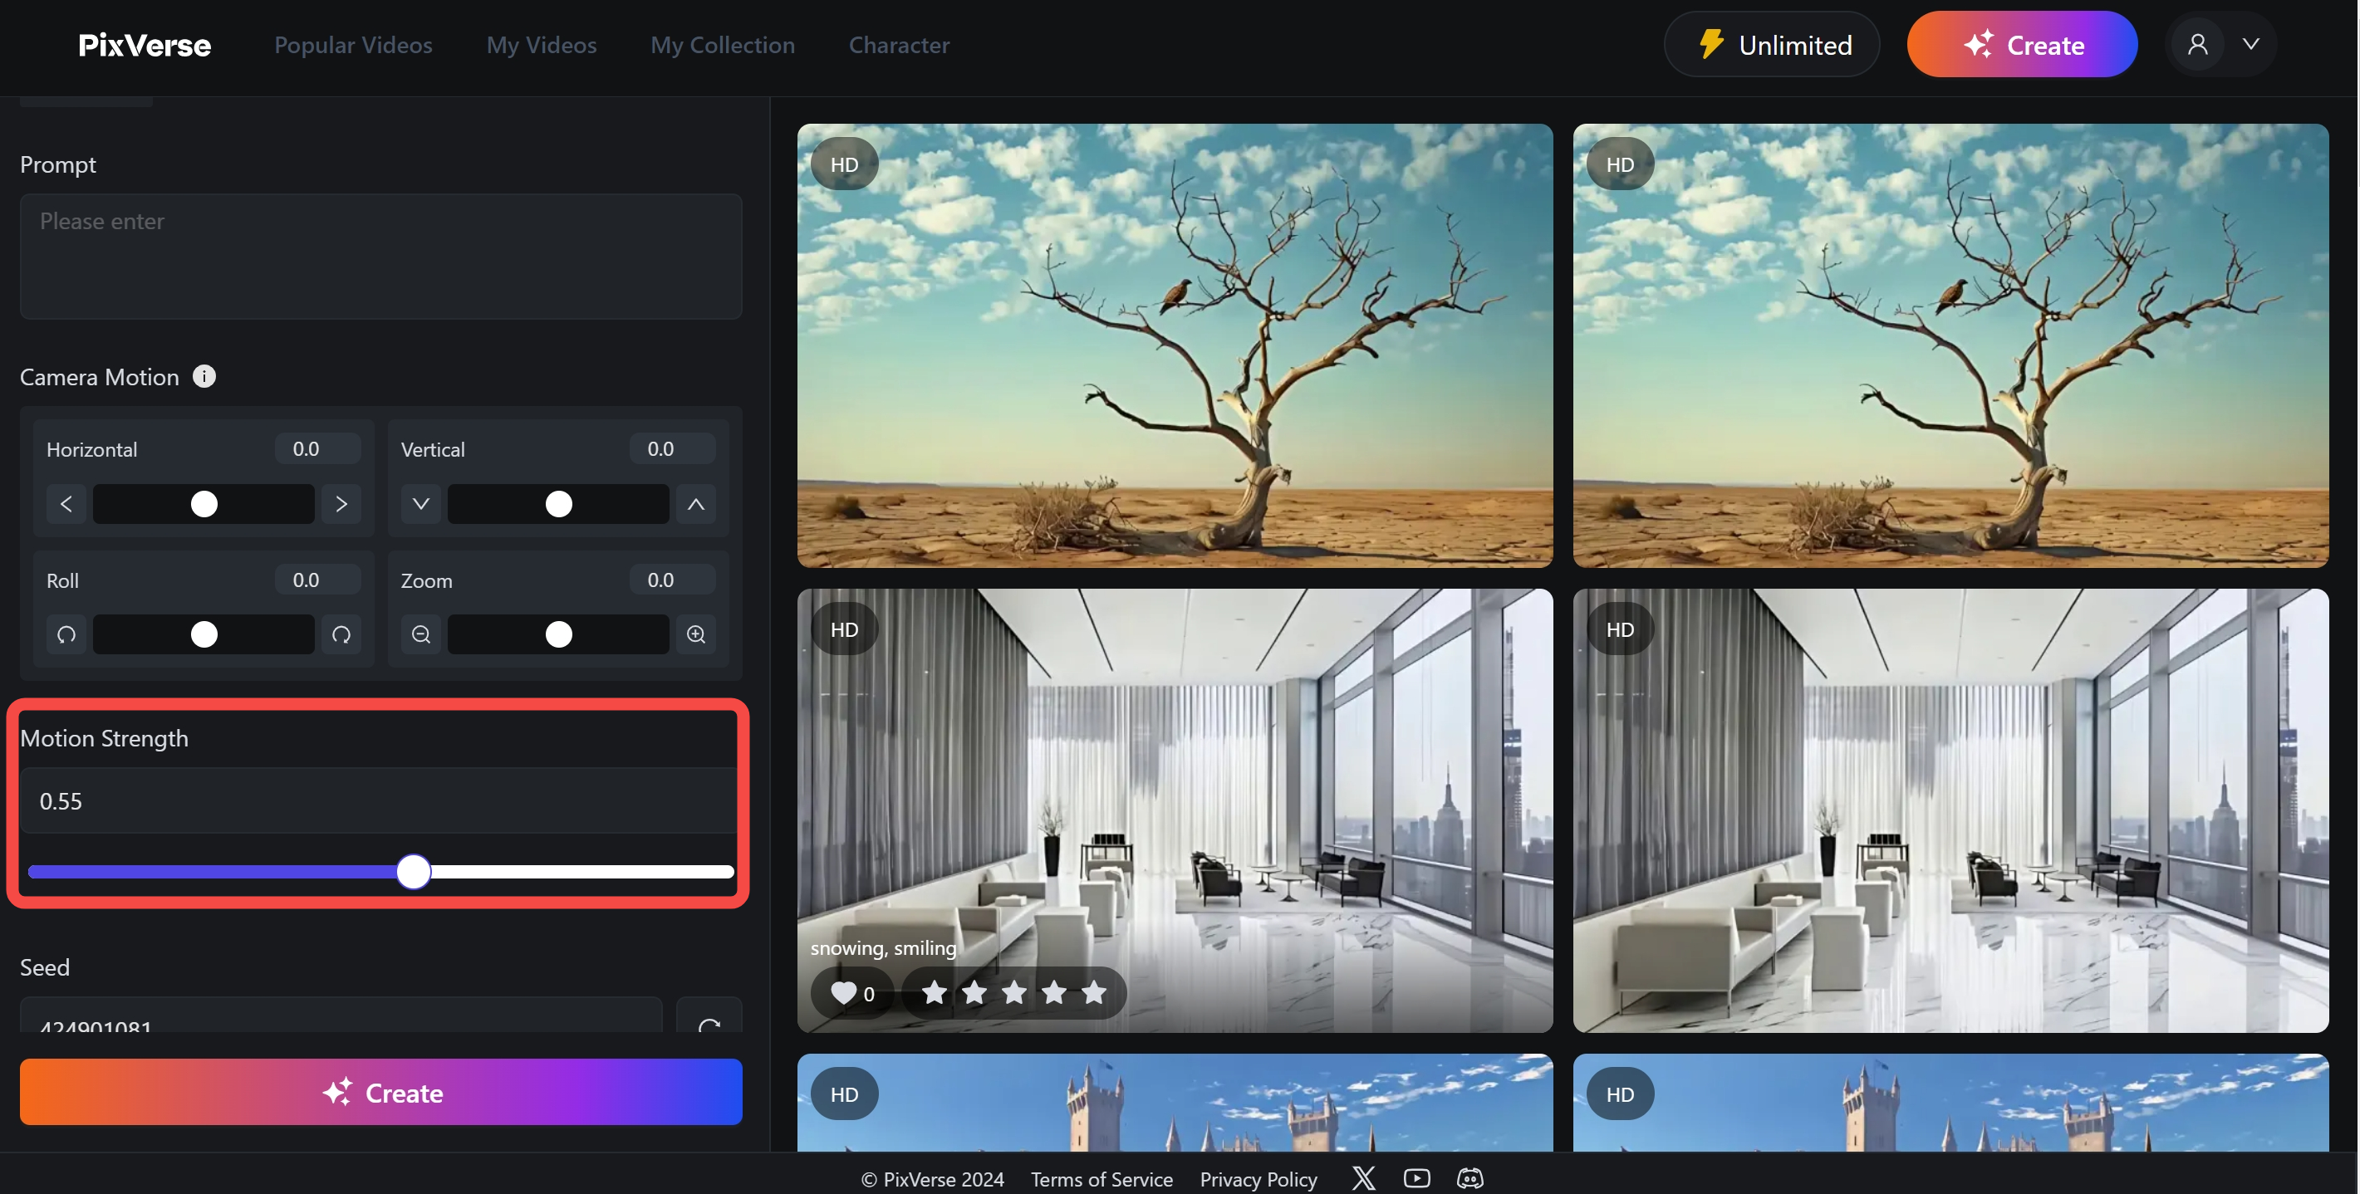Click the © PixVerse 2024 text
The width and height of the screenshot is (2360, 1194).
[932, 1179]
